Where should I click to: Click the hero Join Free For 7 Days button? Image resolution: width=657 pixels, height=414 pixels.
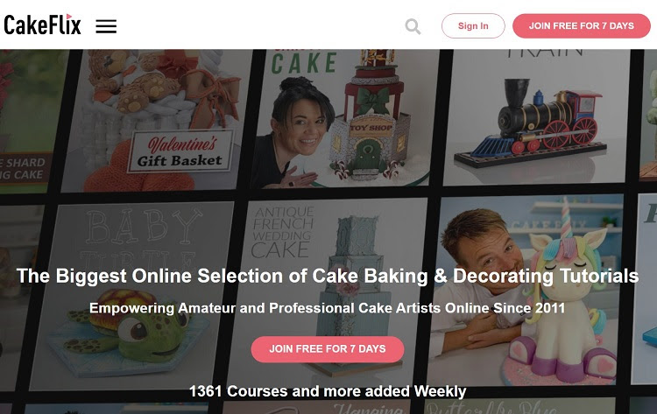[x=328, y=349]
